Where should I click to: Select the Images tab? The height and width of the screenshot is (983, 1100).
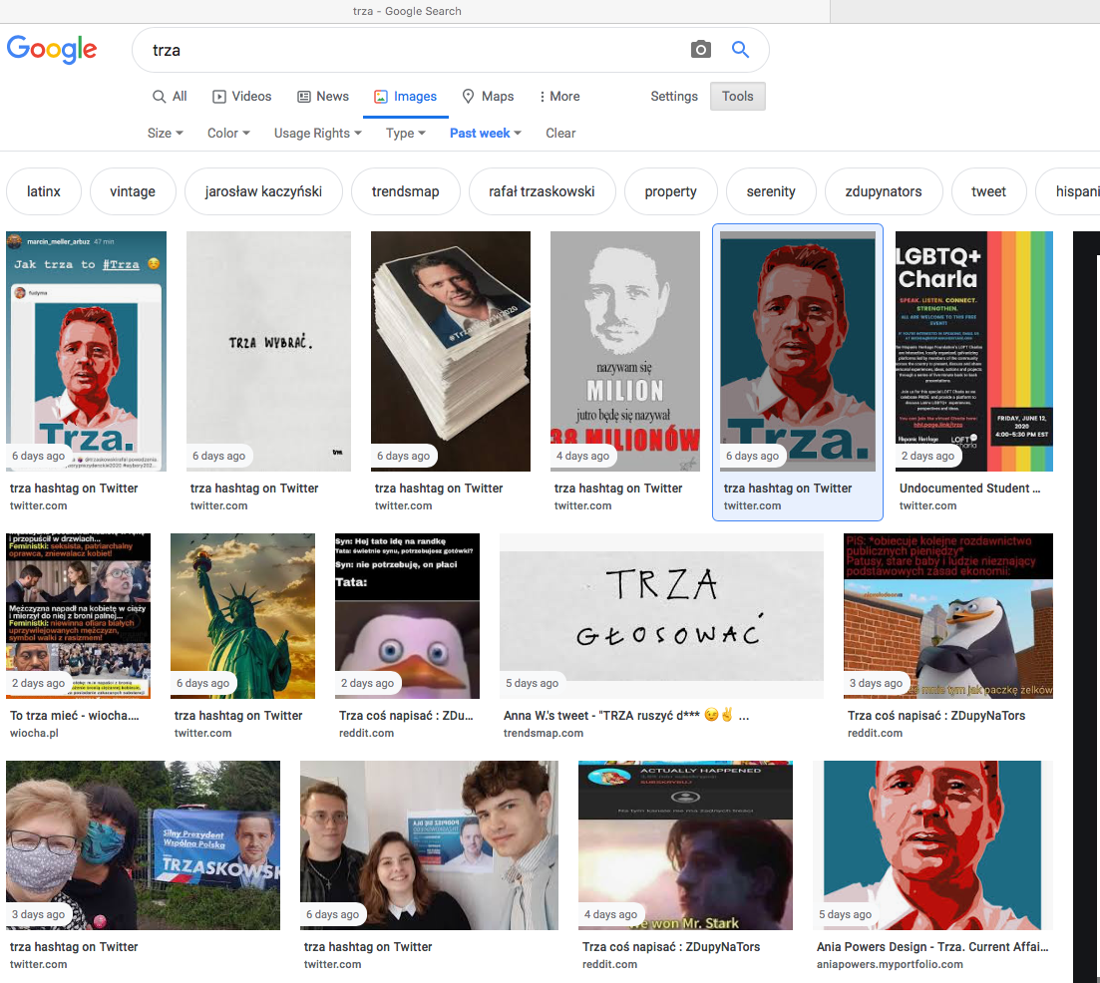click(406, 96)
